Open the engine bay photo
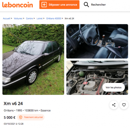Screen dimensions: 130x128 click(97, 78)
